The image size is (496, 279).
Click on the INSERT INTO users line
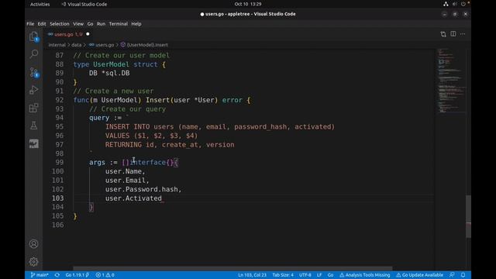tap(220, 127)
